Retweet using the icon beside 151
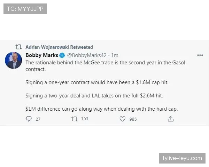Image resolution: width=209 pixels, height=167 pixels. pyautogui.click(x=74, y=119)
